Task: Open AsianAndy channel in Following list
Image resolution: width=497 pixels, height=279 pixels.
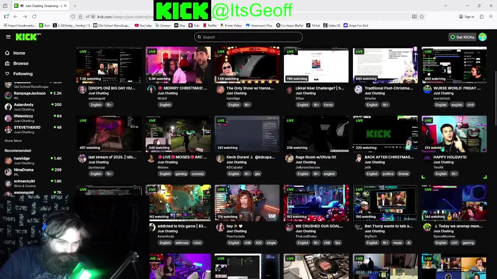Action: coord(33,107)
